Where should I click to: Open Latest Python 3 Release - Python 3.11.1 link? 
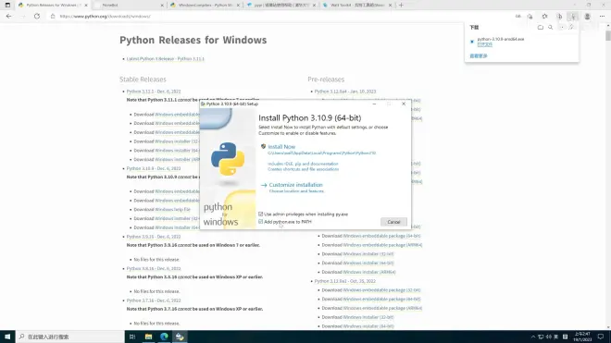pyautogui.click(x=165, y=59)
